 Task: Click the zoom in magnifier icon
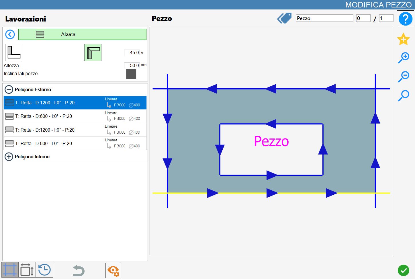(404, 58)
